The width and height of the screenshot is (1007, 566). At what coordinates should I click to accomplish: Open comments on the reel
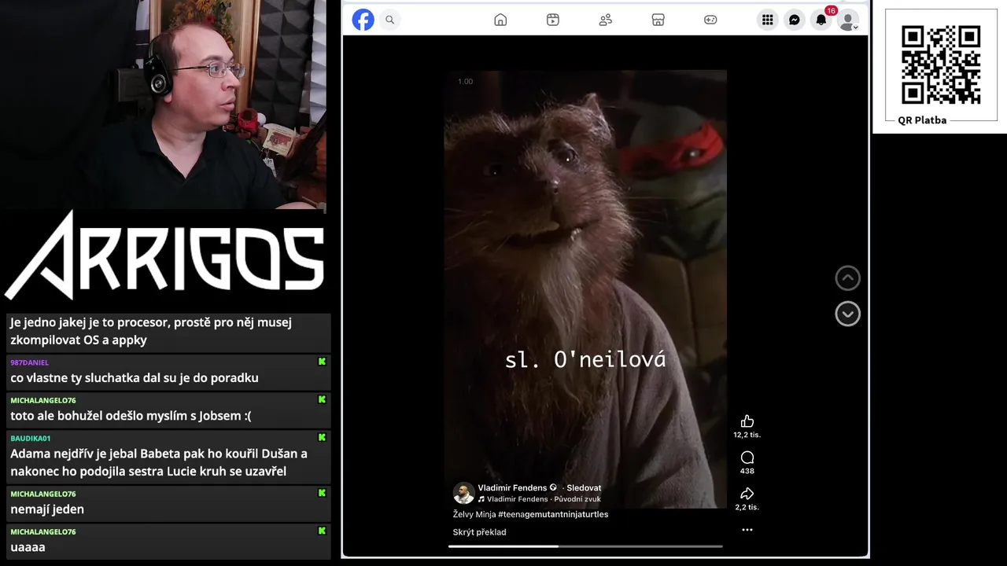pos(747,458)
